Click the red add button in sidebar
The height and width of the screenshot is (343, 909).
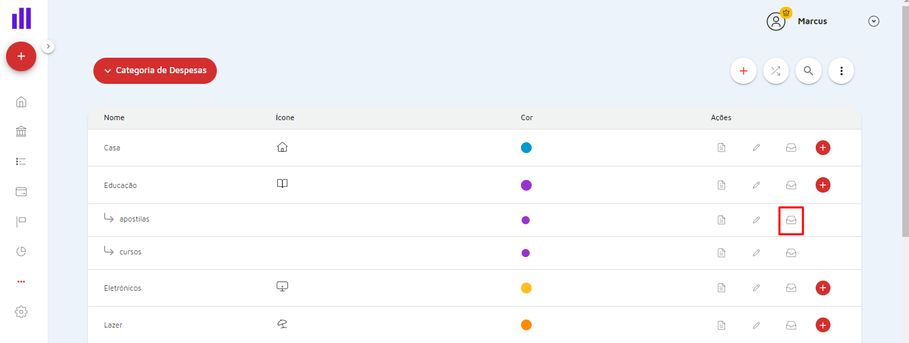pyautogui.click(x=21, y=56)
